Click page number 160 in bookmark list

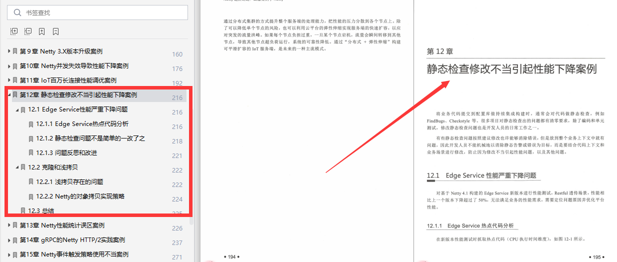pyautogui.click(x=177, y=54)
